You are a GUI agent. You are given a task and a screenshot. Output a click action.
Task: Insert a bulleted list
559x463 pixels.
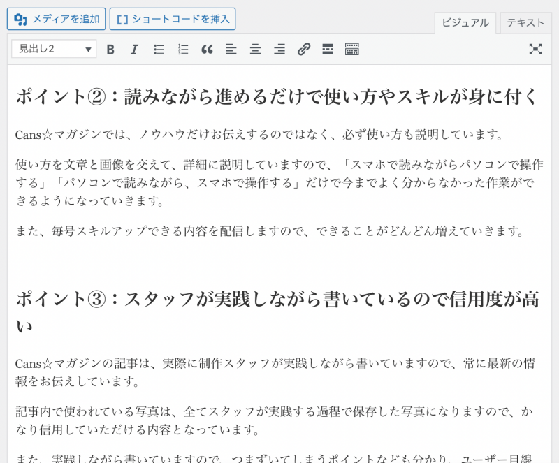159,50
